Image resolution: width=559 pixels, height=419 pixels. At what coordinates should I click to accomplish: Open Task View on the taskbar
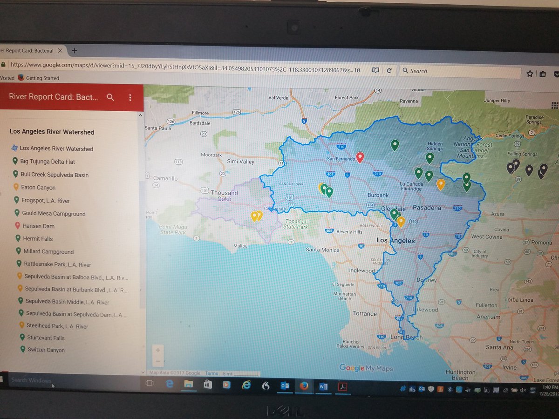[x=150, y=383]
